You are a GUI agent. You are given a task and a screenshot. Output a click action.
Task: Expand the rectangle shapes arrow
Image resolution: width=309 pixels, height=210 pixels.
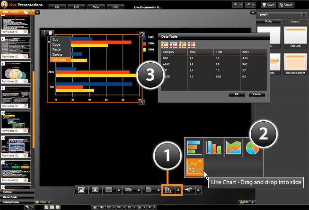[119, 190]
